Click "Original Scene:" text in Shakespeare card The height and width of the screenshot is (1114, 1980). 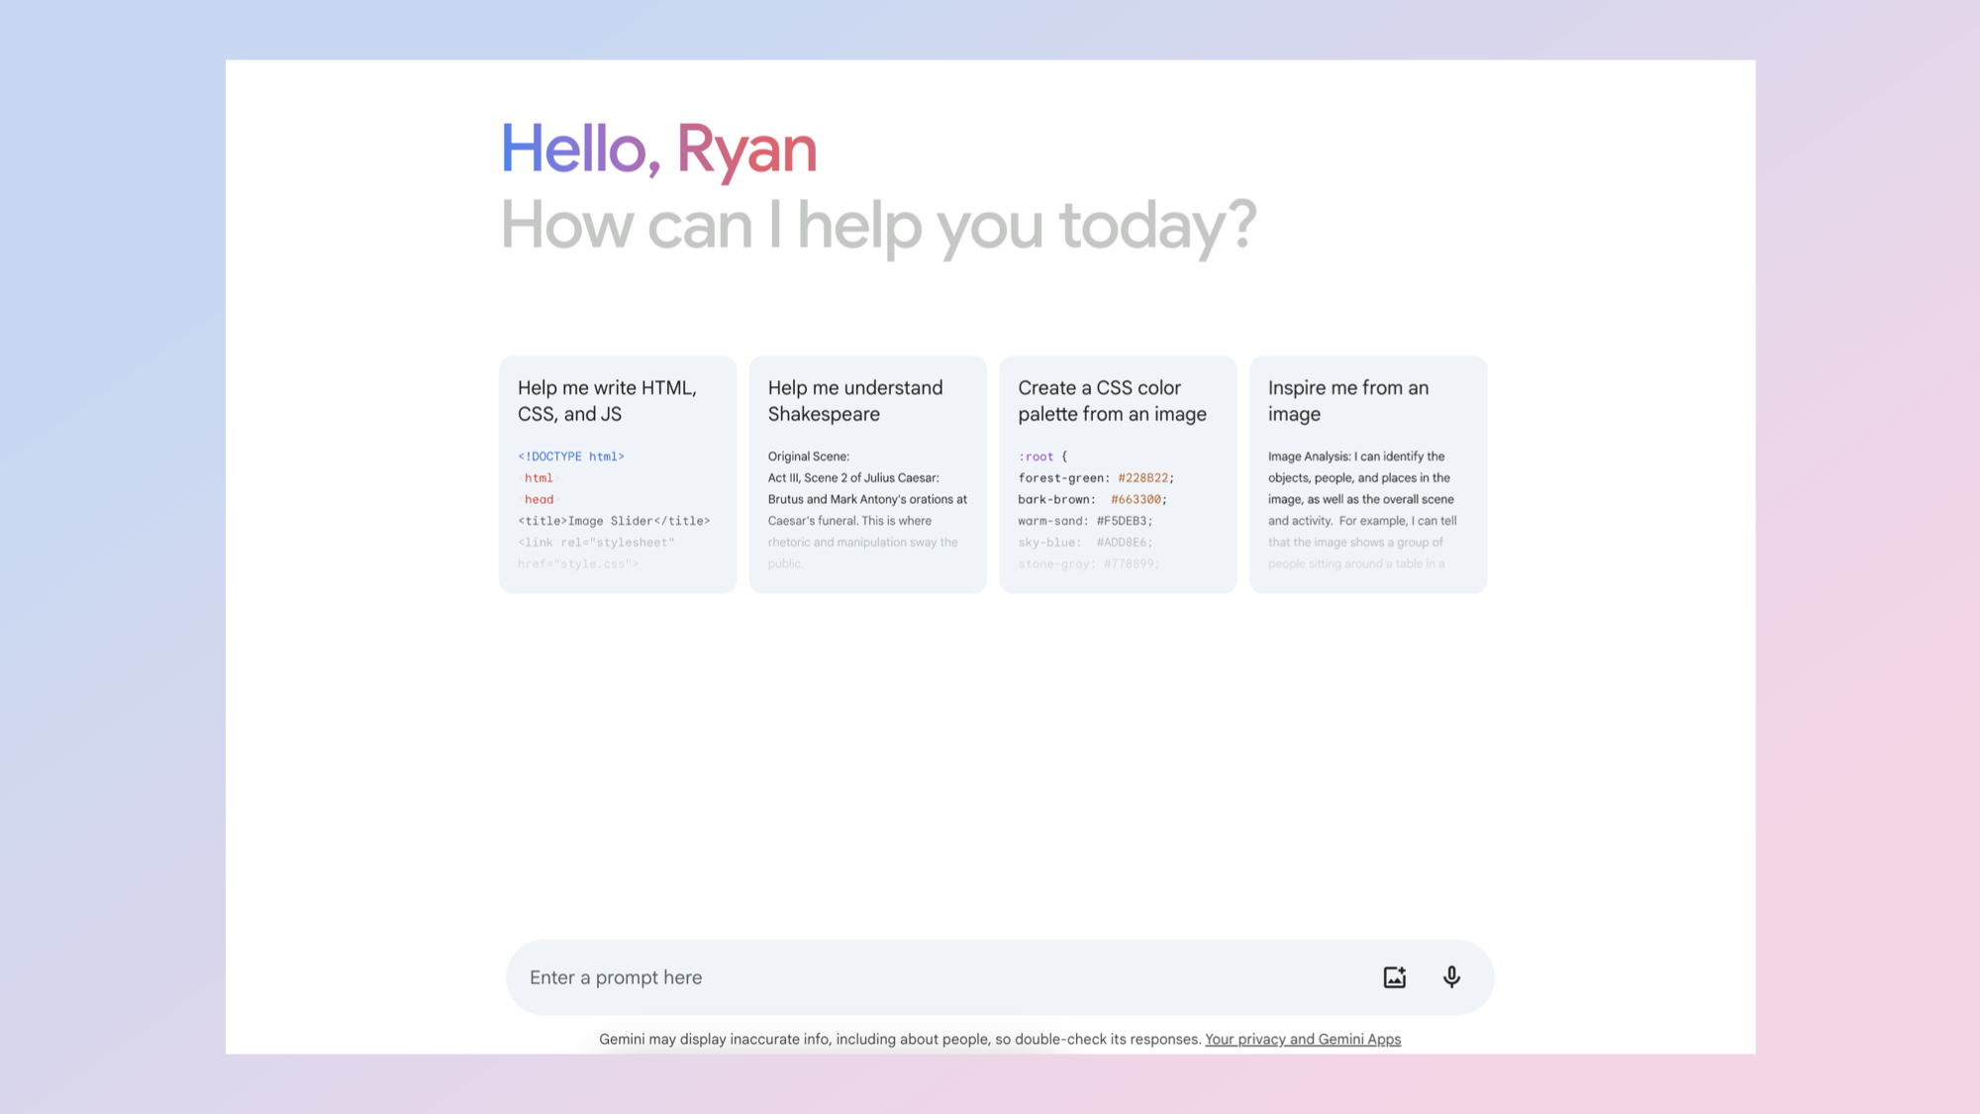[x=808, y=456]
